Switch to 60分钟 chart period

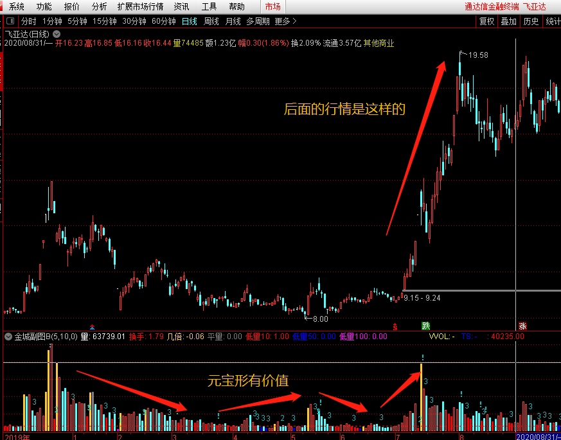[164, 21]
